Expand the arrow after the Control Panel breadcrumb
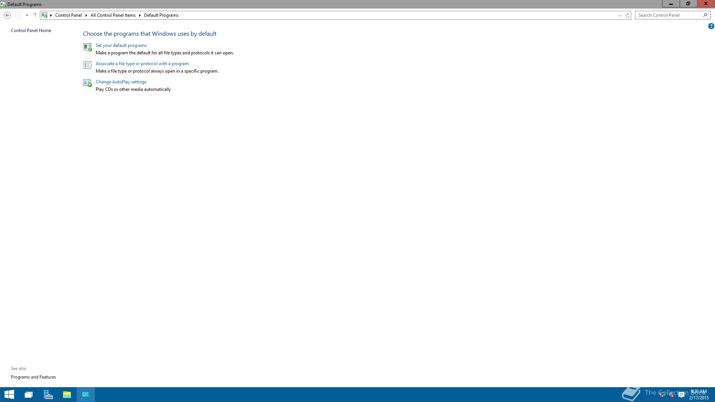This screenshot has height=402, width=715. point(86,15)
